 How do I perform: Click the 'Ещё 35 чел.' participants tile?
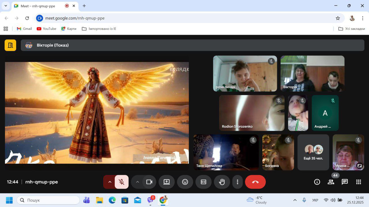[x=313, y=152]
